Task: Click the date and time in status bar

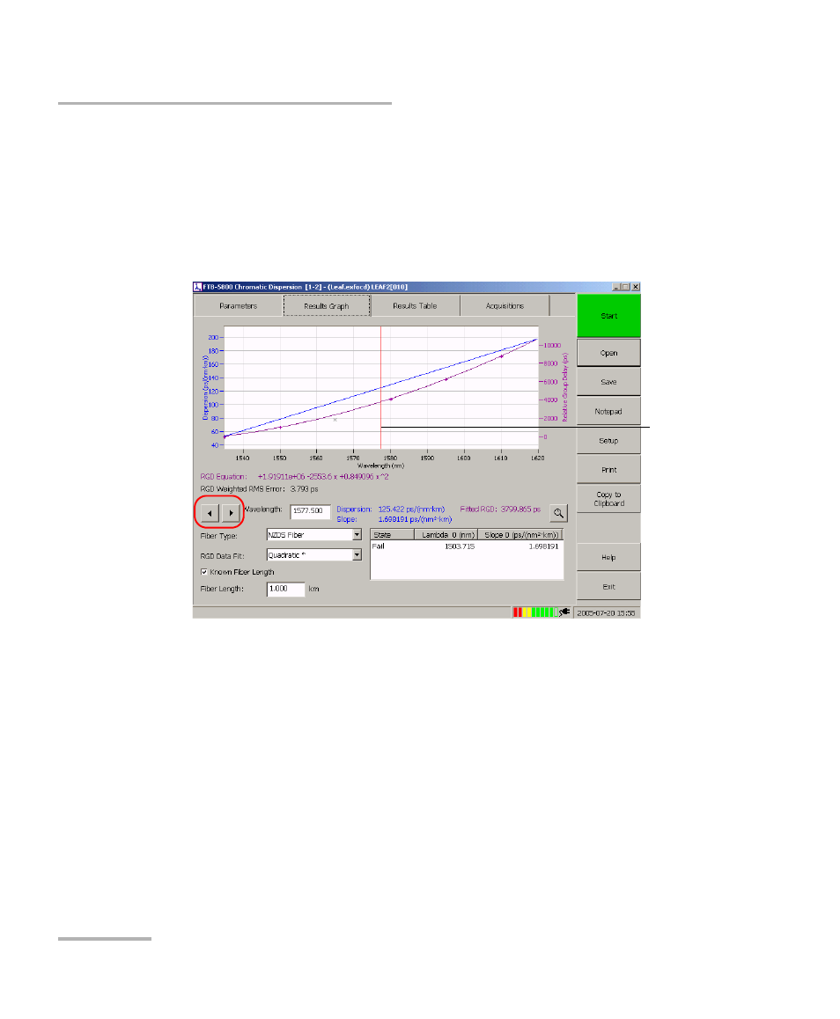Action: [x=606, y=612]
